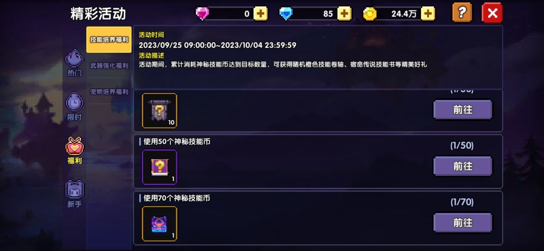Open the 热门 flame category

pos(74,63)
